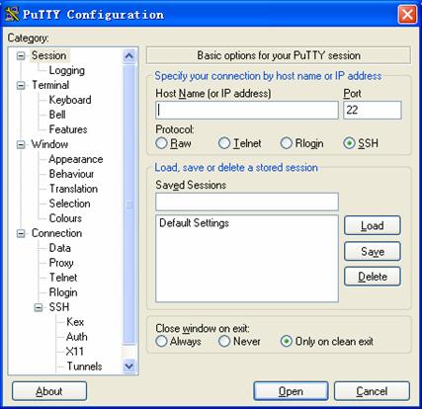This screenshot has width=422, height=409.
Task: Collapse the Connection category node
Action: pos(21,233)
